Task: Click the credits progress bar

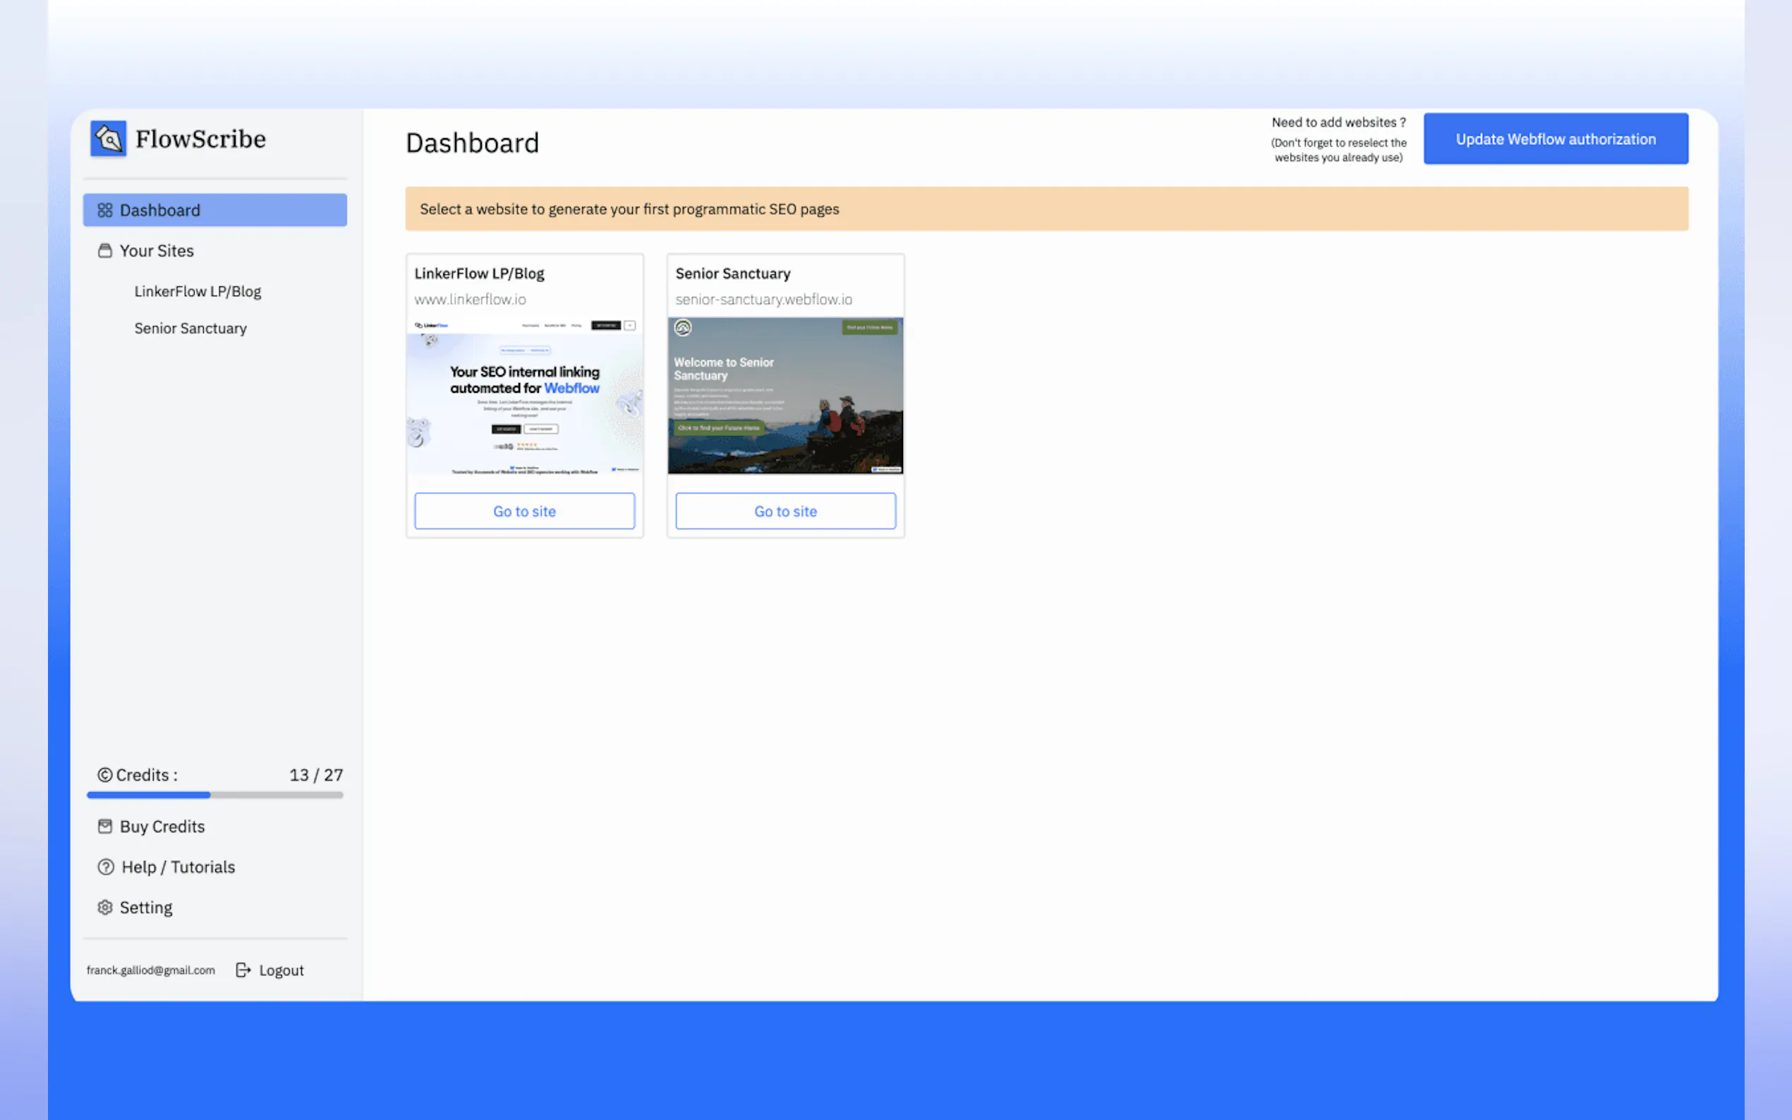Action: click(x=214, y=795)
